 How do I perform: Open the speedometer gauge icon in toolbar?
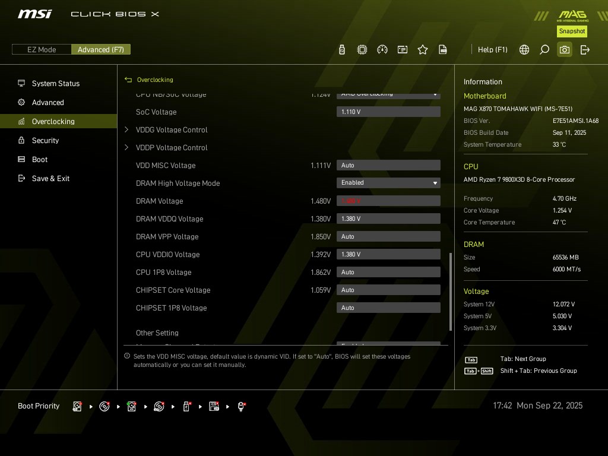tap(382, 50)
